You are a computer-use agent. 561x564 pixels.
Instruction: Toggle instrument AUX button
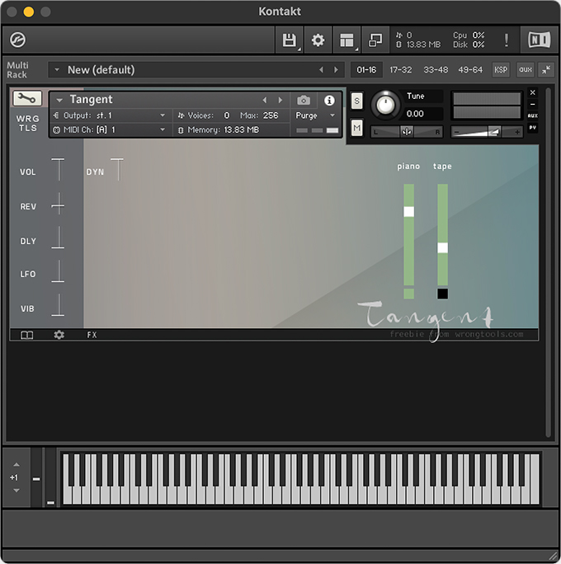click(533, 115)
